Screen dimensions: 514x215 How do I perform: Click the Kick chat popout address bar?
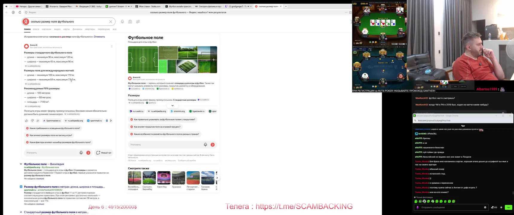pos(463,120)
